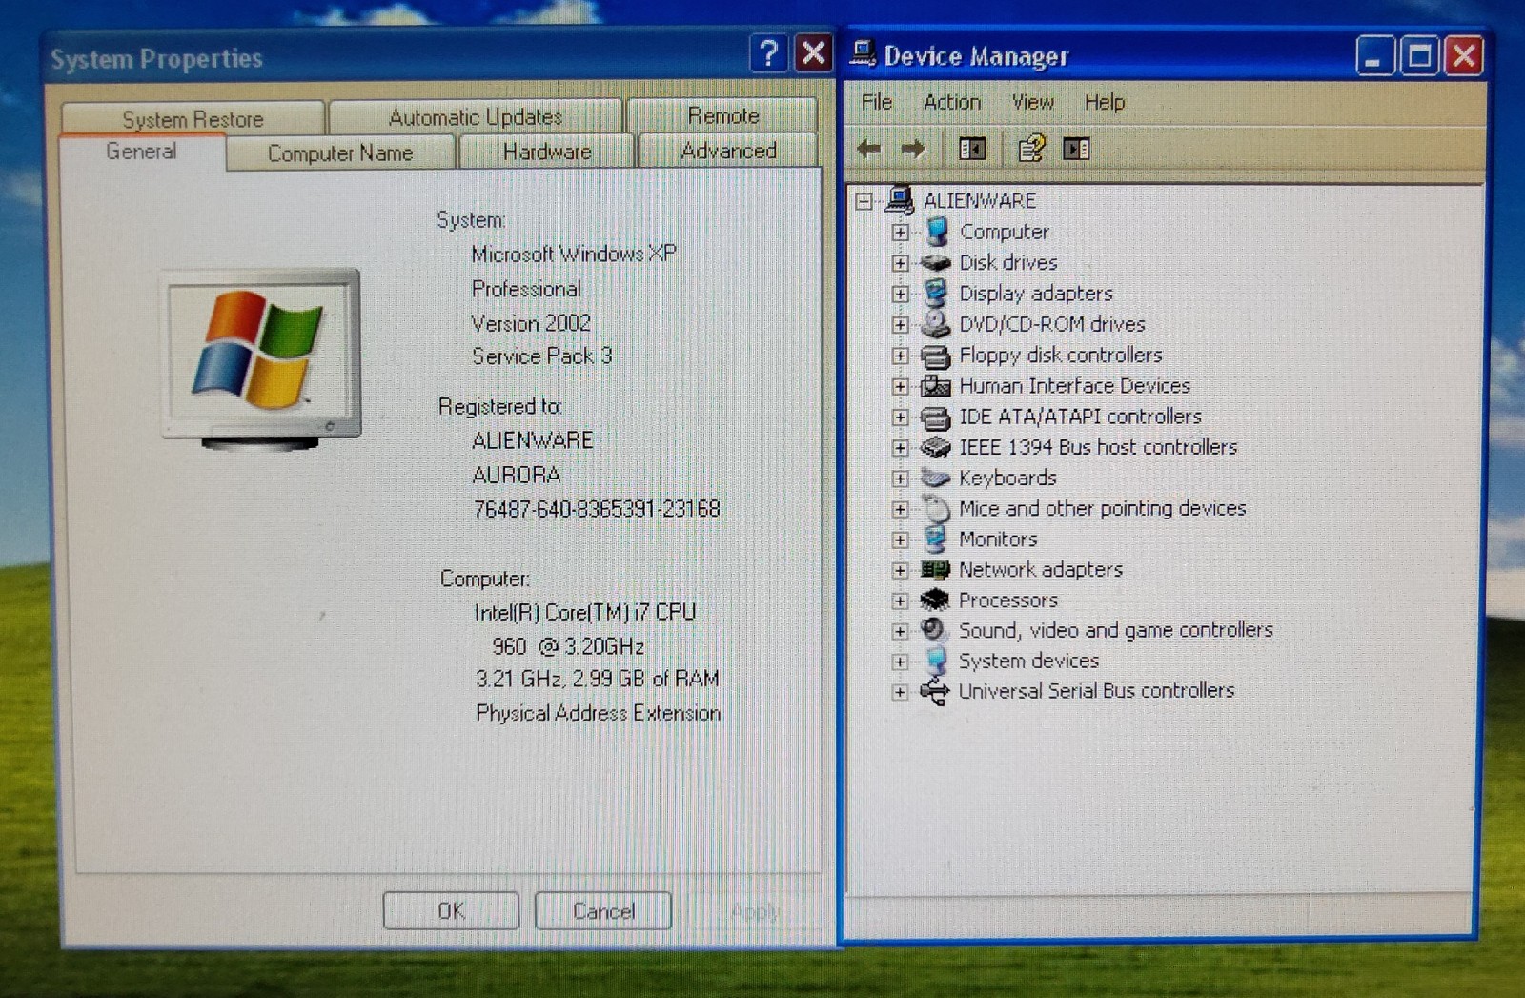Expand the Display adapters node
Viewport: 1525px width, 998px height.
pyautogui.click(x=900, y=294)
